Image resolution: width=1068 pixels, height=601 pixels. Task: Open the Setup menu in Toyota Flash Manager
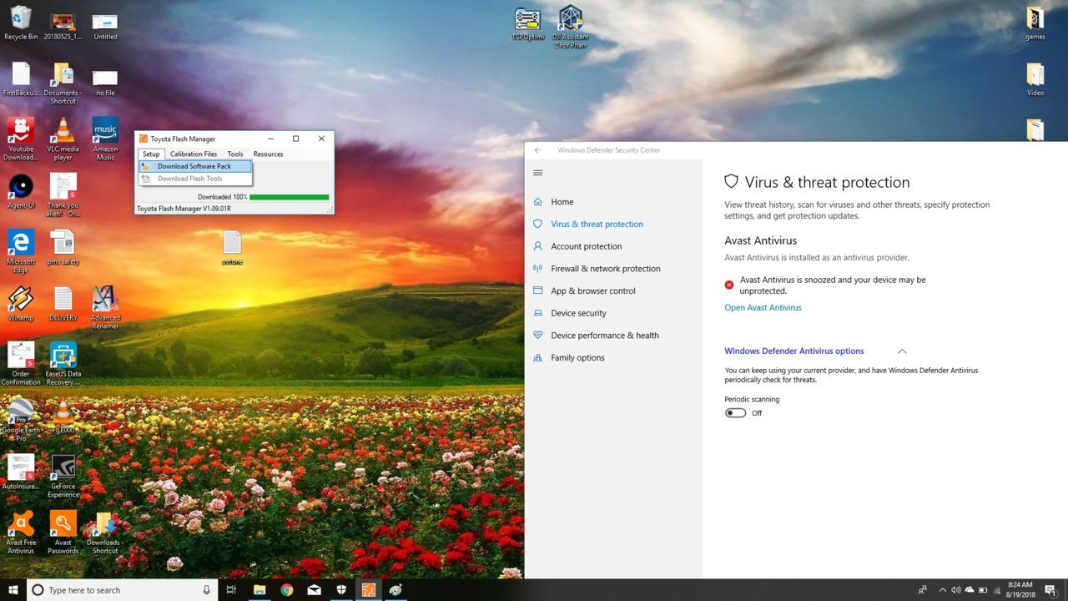coord(151,154)
